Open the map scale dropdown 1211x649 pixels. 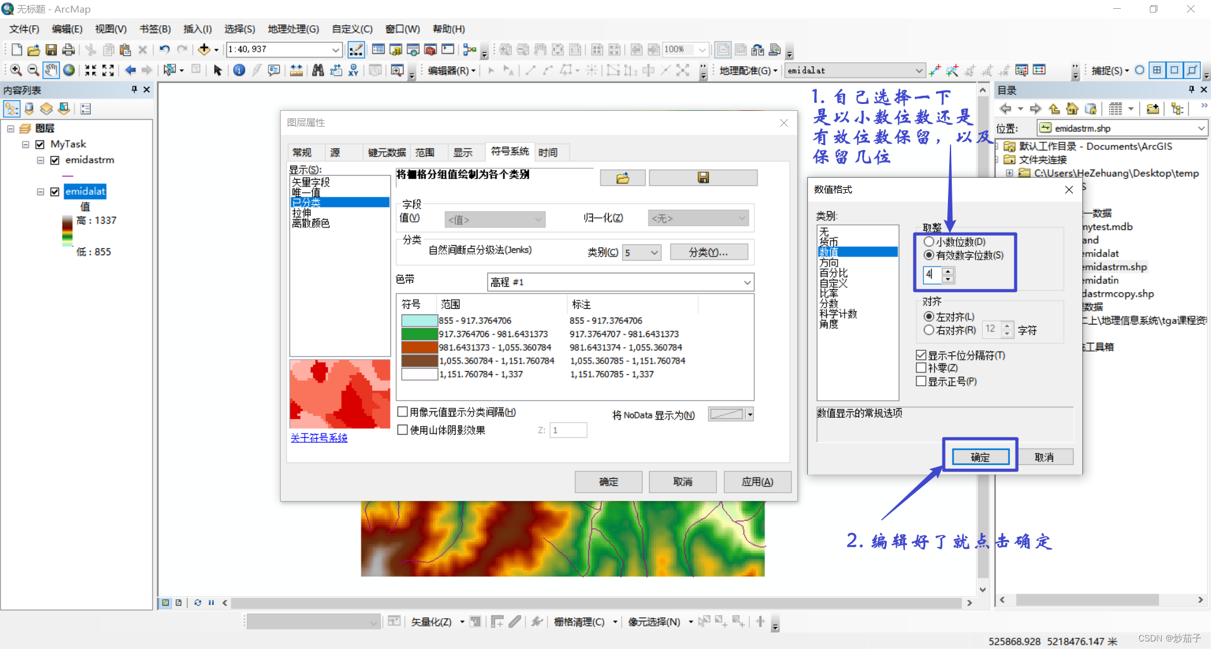[336, 50]
